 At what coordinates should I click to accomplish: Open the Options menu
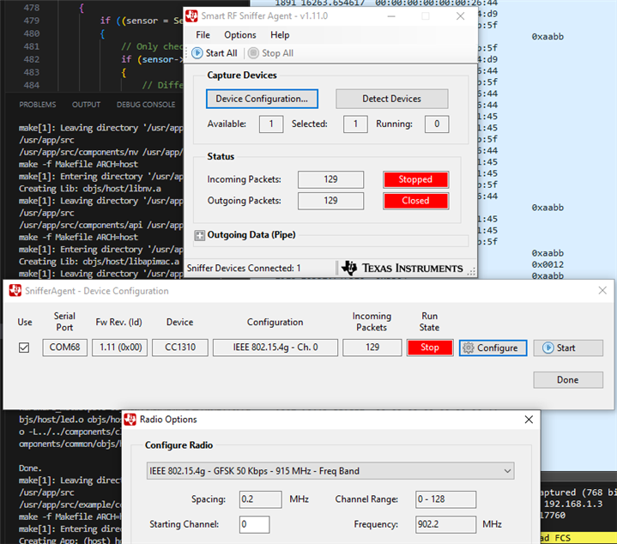240,35
